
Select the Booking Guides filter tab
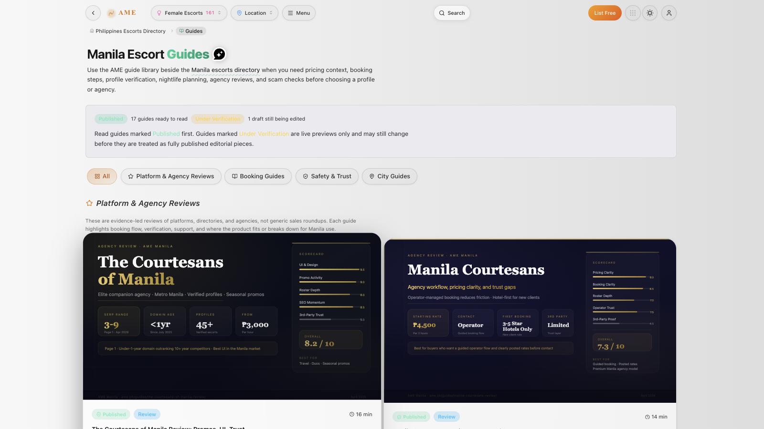[258, 176]
